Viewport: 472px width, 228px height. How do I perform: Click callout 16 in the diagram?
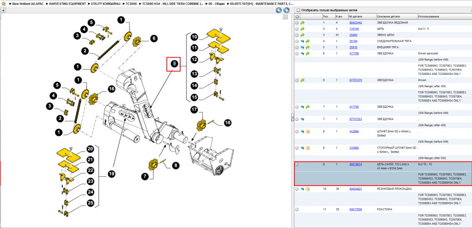[x=111, y=89]
